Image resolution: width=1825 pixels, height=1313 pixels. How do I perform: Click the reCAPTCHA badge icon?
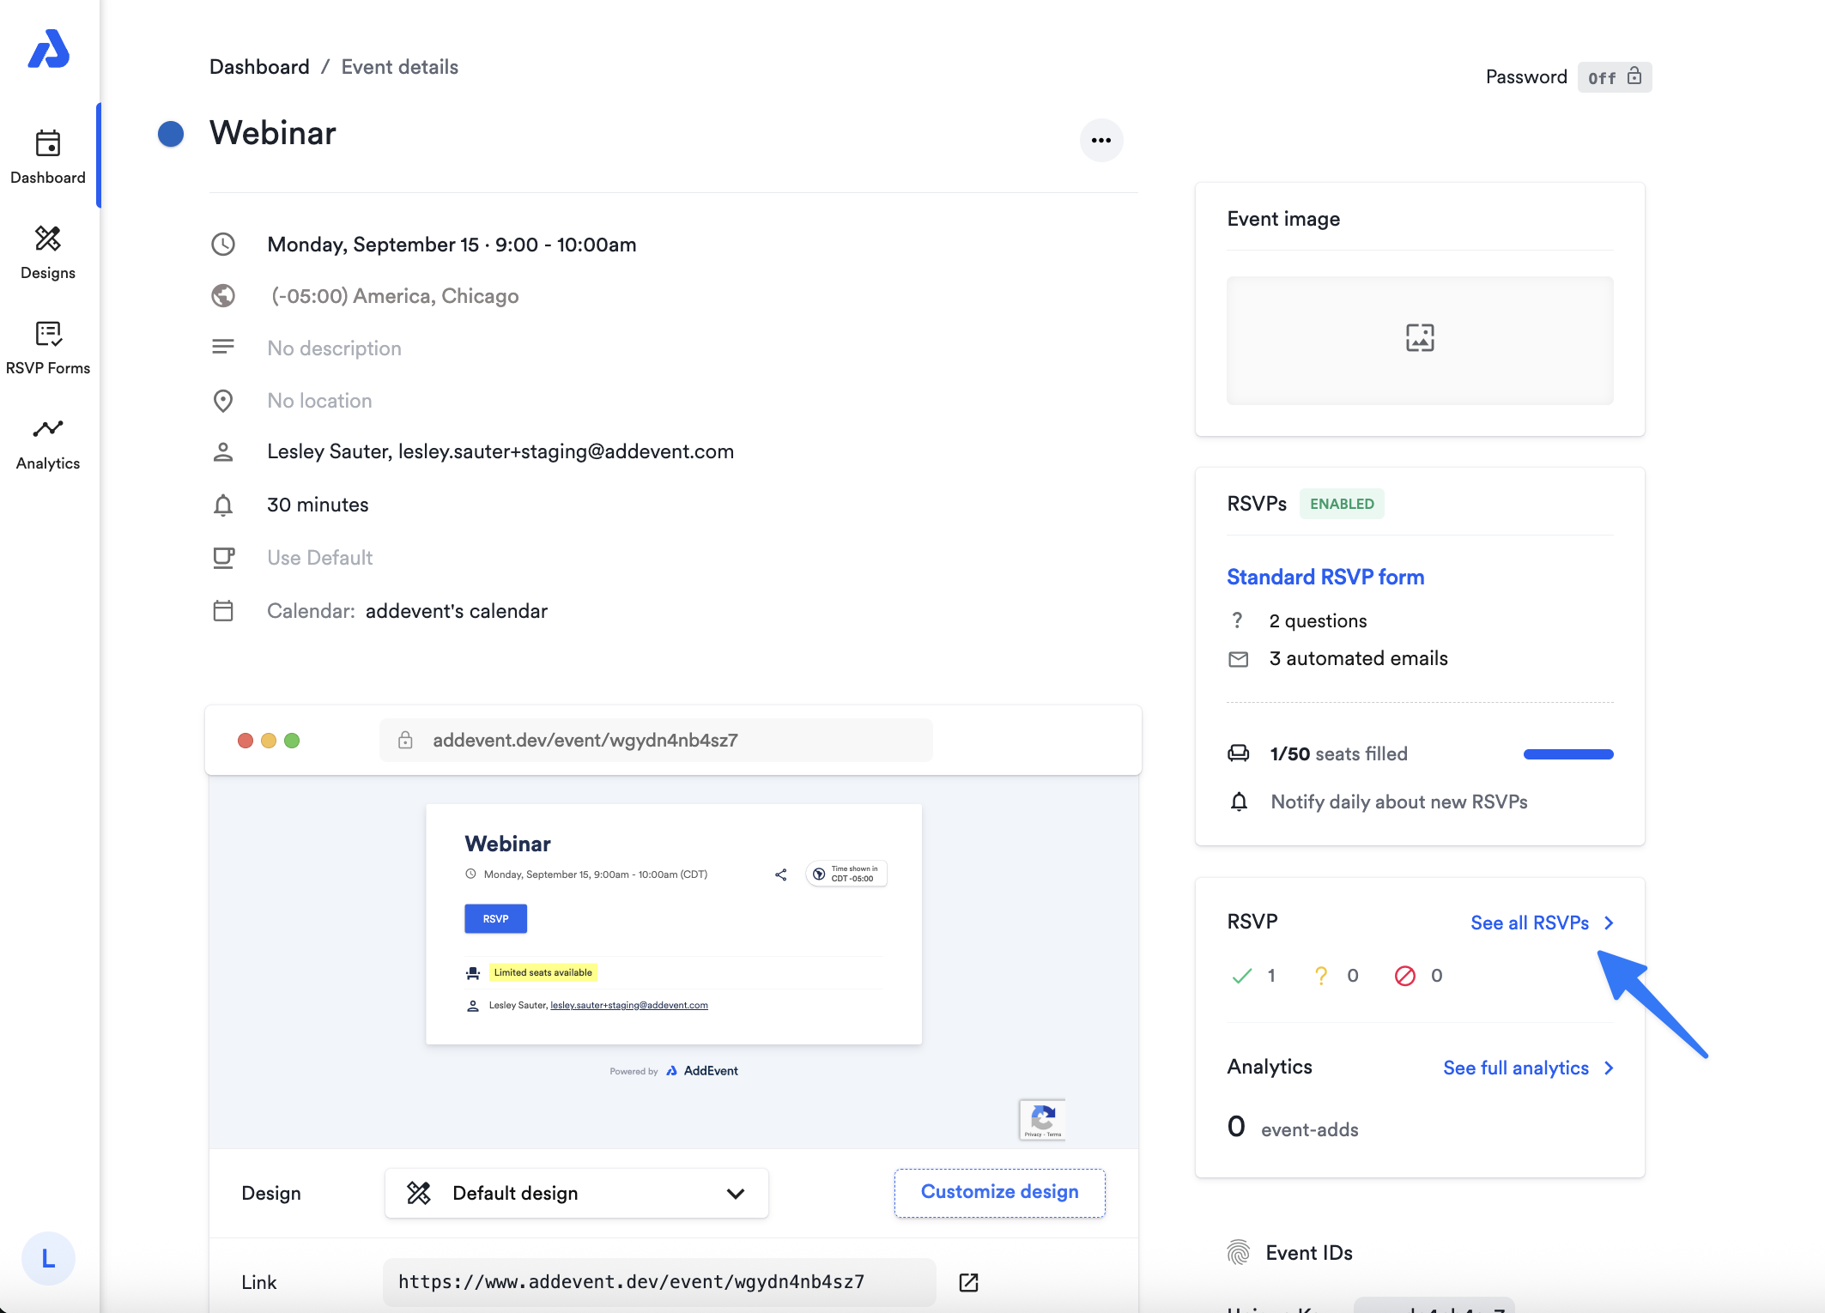pyautogui.click(x=1042, y=1119)
